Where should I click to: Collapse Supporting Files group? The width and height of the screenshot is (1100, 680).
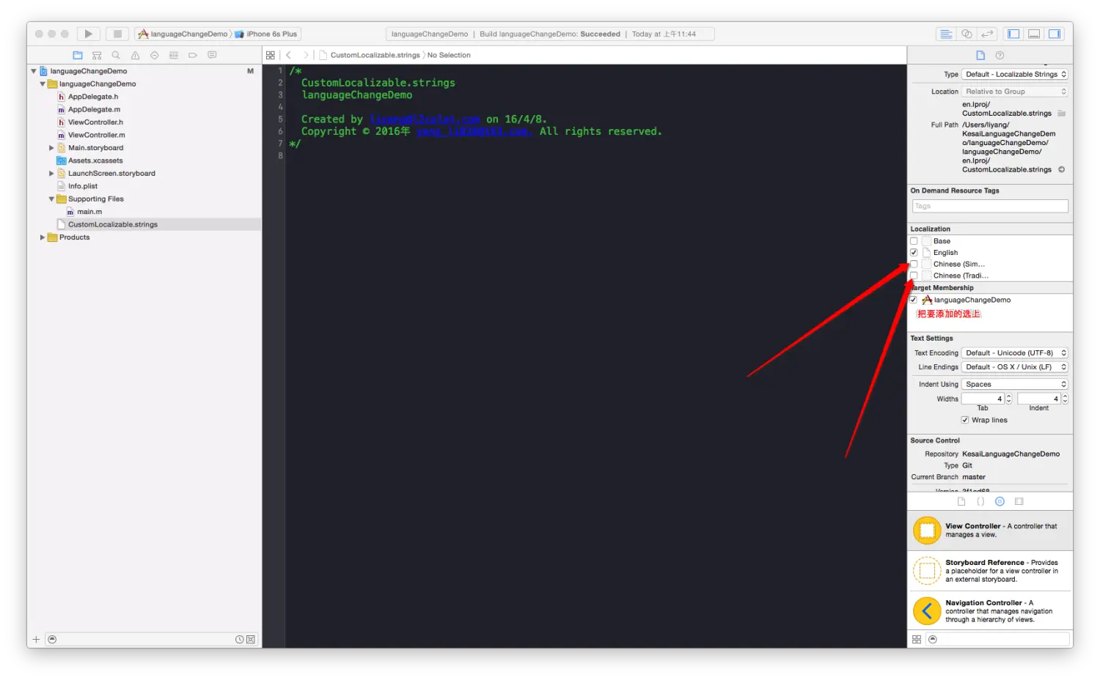tap(51, 199)
